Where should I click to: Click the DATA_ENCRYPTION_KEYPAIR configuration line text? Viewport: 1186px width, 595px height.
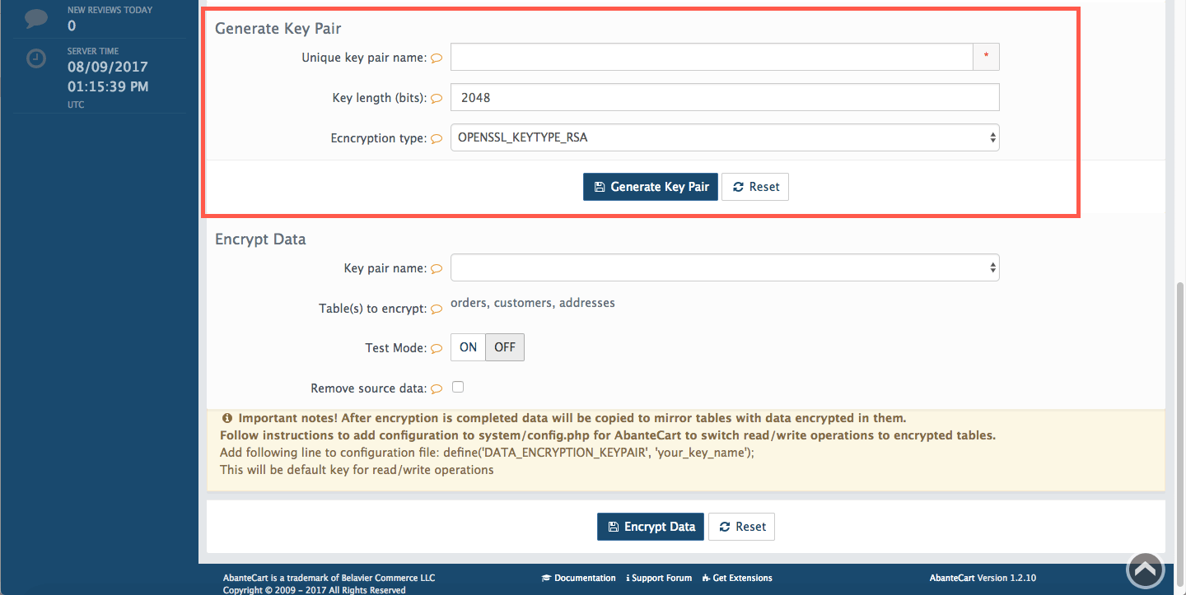(x=487, y=453)
